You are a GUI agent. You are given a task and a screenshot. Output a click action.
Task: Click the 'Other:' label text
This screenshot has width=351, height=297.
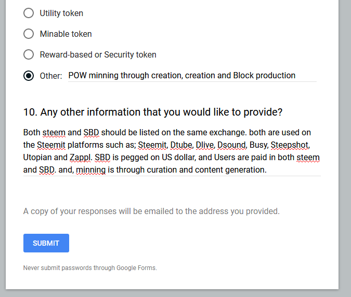[51, 76]
